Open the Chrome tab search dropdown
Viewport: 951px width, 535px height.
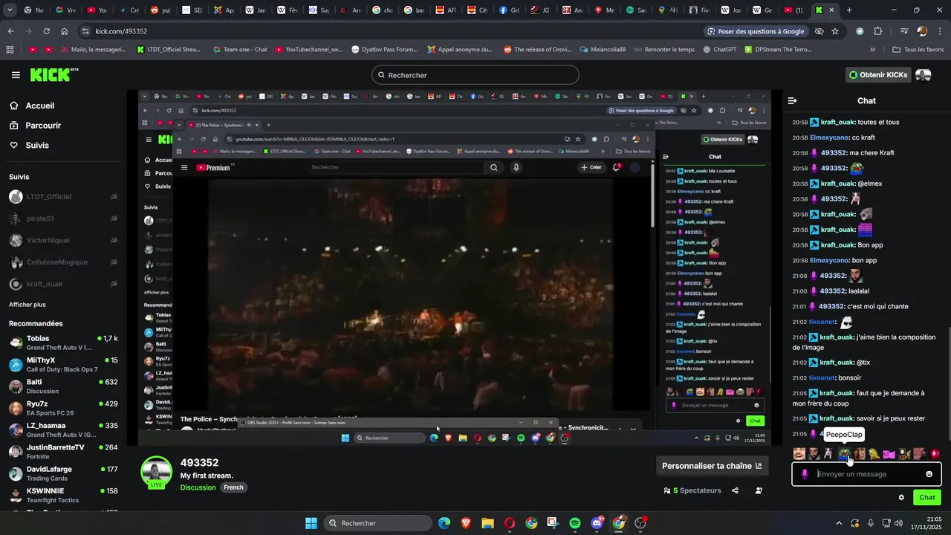pos(10,10)
